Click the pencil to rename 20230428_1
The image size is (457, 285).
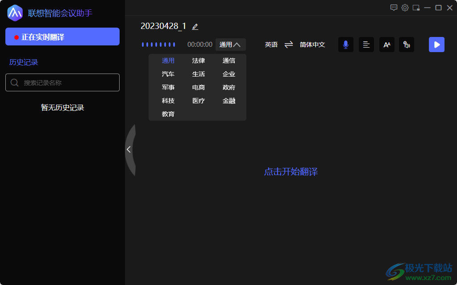point(195,26)
